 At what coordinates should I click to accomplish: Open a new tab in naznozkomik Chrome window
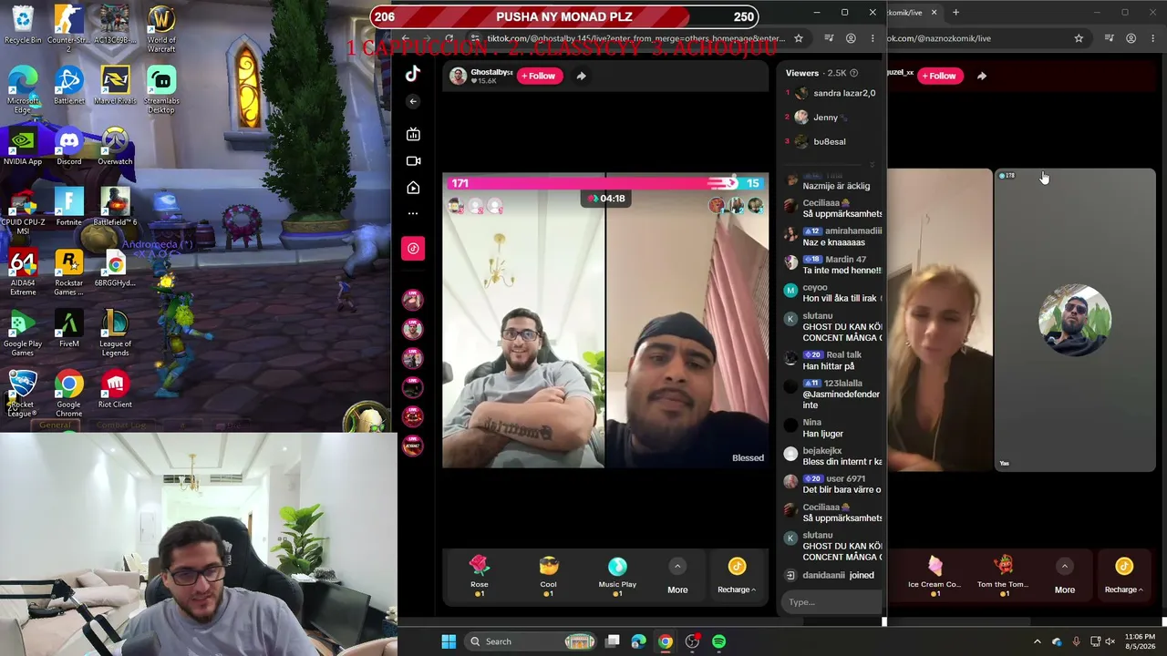click(955, 13)
